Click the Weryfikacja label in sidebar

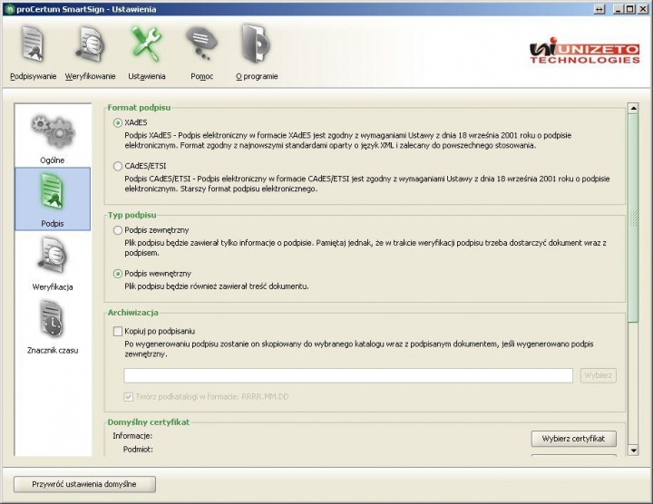53,286
